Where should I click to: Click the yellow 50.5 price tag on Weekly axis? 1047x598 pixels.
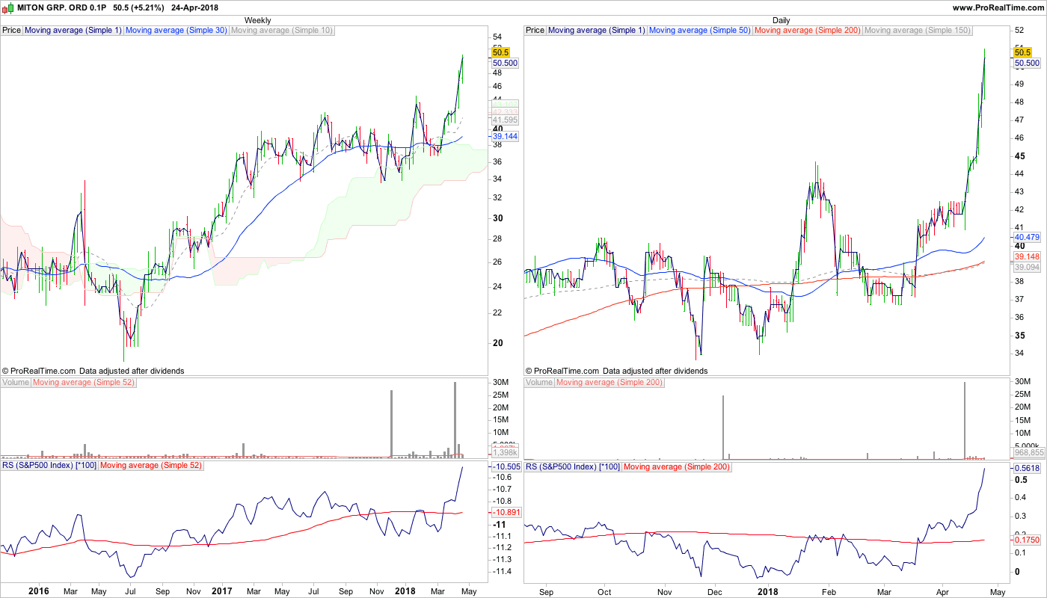(x=500, y=52)
